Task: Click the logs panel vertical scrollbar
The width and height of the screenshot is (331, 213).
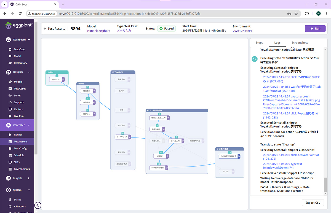Action: 325,184
